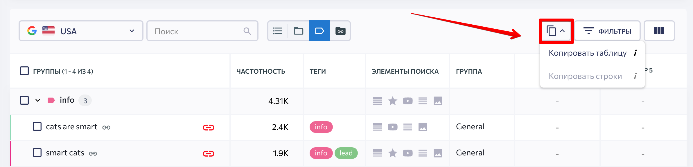Click star SERP feature icon in info row
This screenshot has width=693, height=167.
(x=393, y=101)
